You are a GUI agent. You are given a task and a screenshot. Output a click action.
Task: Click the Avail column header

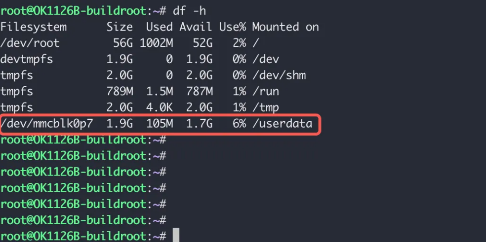[x=196, y=27]
